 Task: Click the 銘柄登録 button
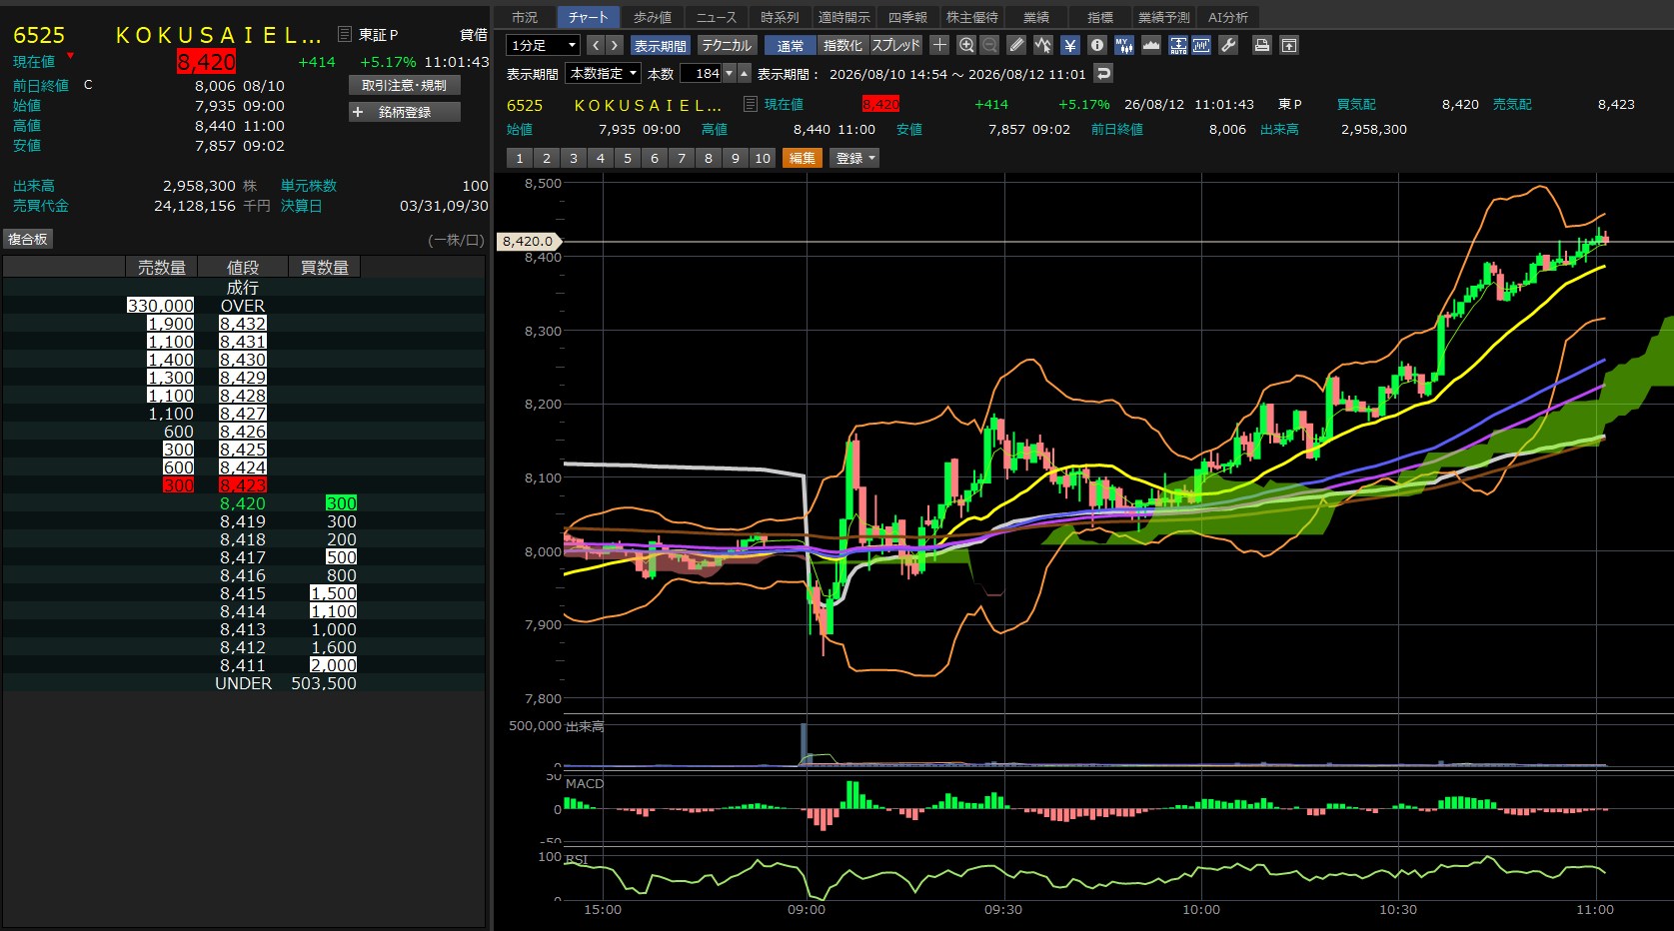point(405,112)
